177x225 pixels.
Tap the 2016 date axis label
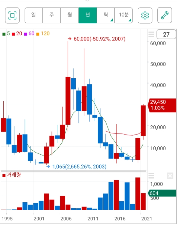click(x=120, y=219)
